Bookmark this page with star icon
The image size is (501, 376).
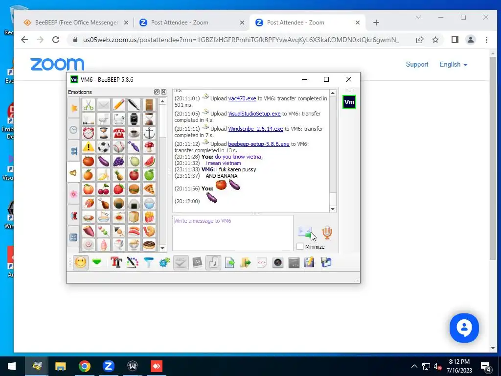(435, 40)
